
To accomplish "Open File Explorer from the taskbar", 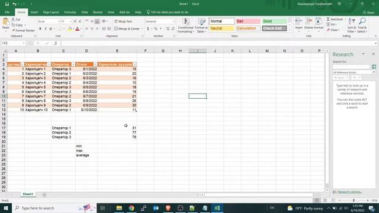I will click(119, 208).
